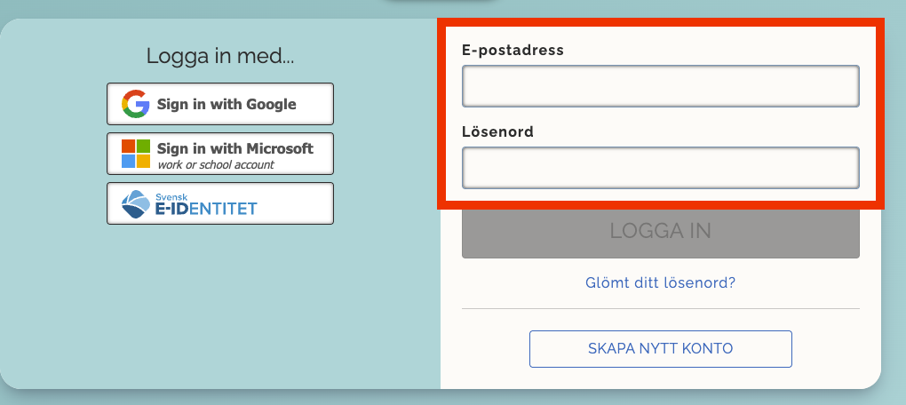Viewport: 906px width, 405px height.
Task: Click the Lösenord field label
Action: [497, 131]
